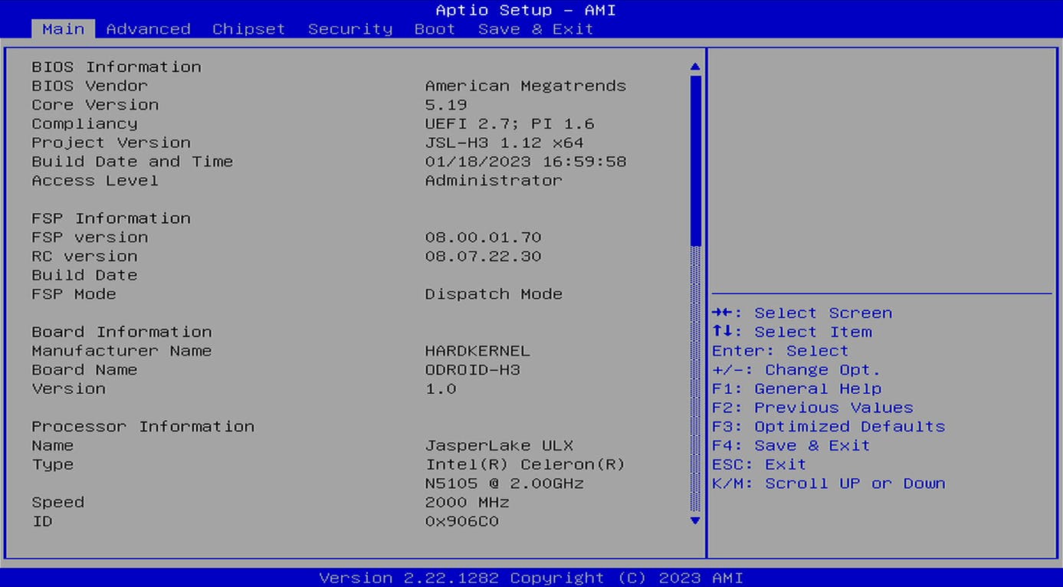Click the scroll down arrow
Screen dimensions: 1063x587
pyautogui.click(x=695, y=520)
